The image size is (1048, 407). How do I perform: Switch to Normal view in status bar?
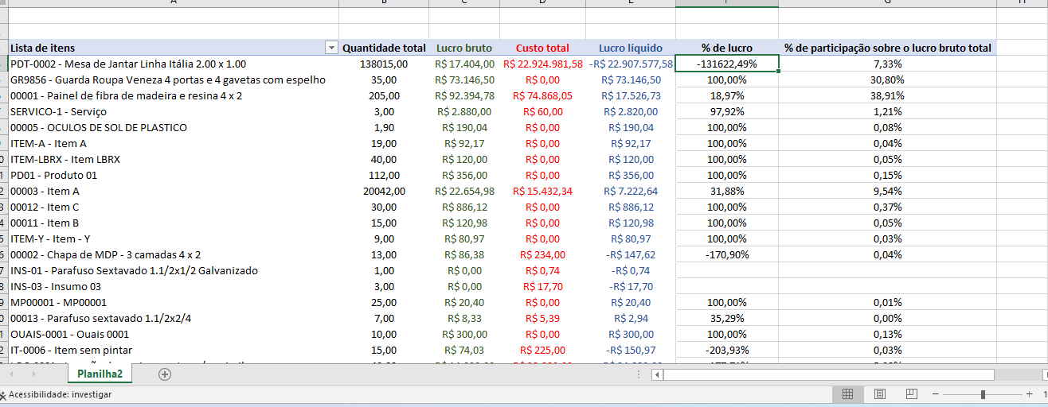848,394
